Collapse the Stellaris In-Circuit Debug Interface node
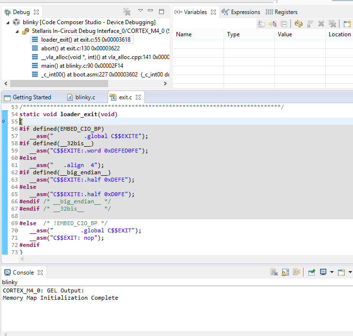 coord(17,31)
